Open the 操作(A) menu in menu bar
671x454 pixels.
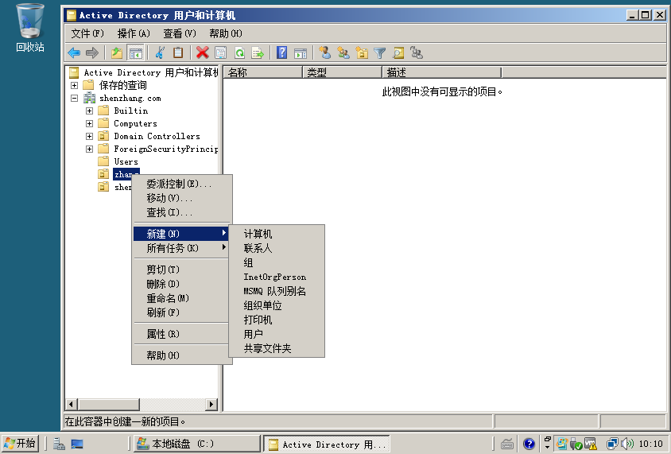click(133, 33)
